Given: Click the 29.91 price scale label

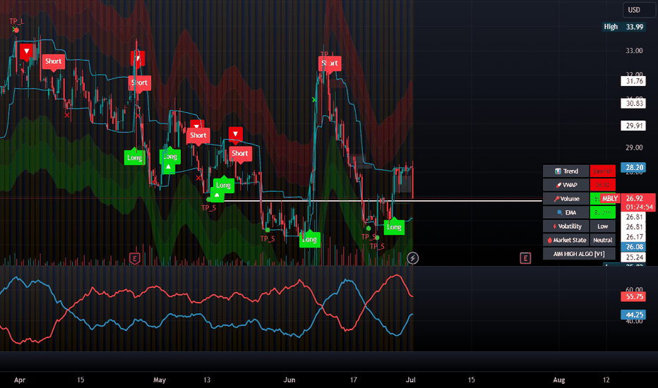Looking at the screenshot, I should click(x=633, y=126).
